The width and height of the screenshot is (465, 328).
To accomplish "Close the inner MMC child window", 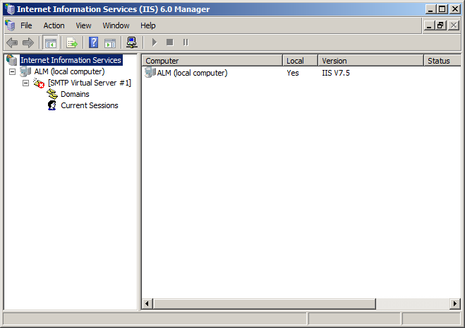I will click(454, 25).
